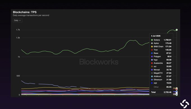Click the '1k' y-axis label
The height and width of the screenshot is (109, 191).
coord(19,57)
